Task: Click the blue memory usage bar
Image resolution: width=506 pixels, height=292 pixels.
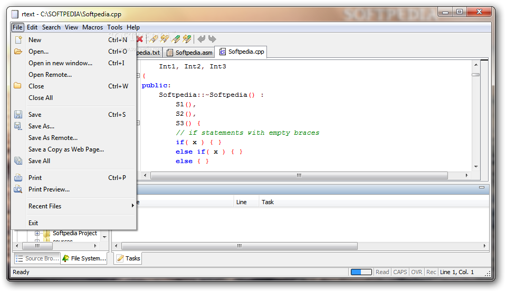Action: [x=361, y=272]
